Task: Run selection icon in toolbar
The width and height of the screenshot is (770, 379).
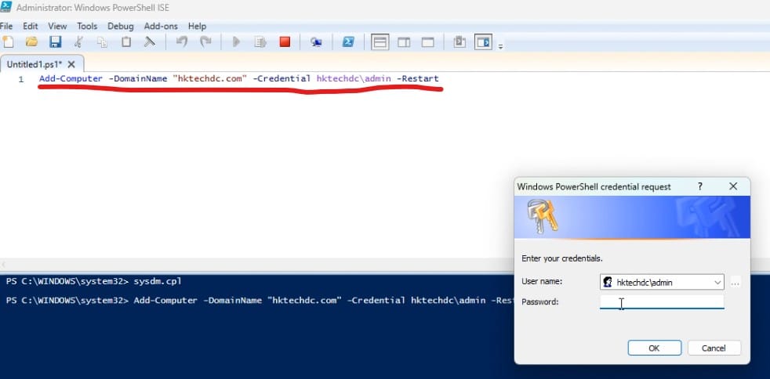Action: pos(260,42)
